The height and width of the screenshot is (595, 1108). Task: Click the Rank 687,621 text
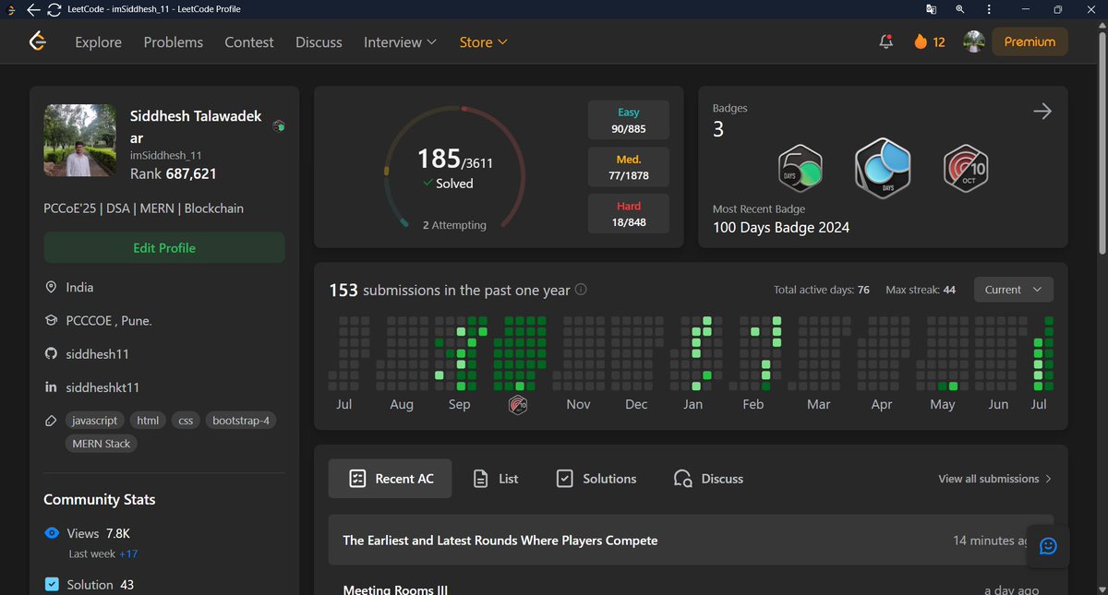173,173
